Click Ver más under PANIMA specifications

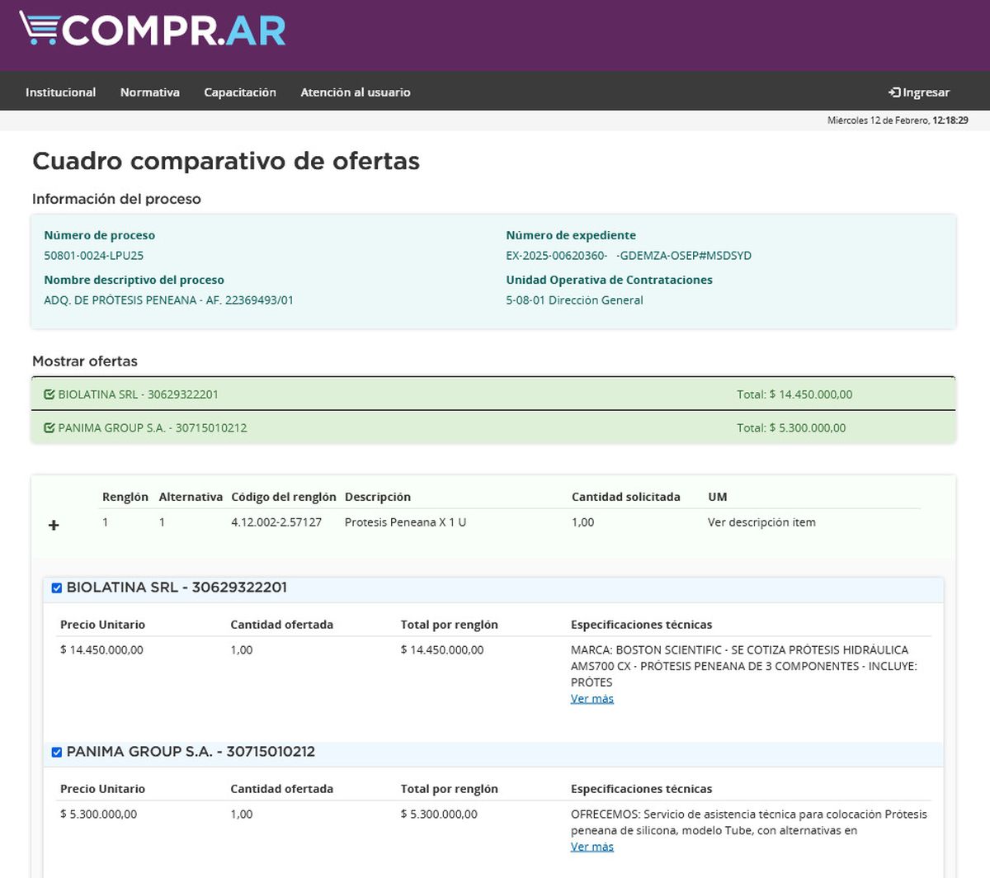(x=592, y=846)
